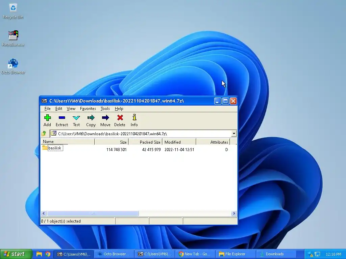Screen dimensions: 346x259
Task: Click the horizontal scrollbar left arrow
Action: [x=44, y=213]
